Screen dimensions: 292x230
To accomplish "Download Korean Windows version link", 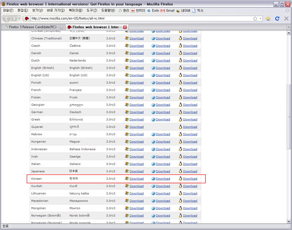I will [136, 179].
